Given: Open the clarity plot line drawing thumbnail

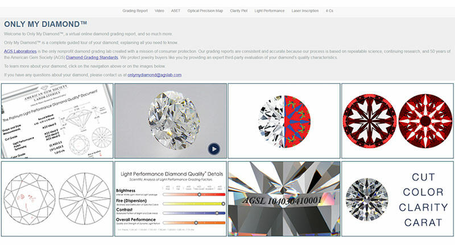Looking at the screenshot, I should [x=57, y=199].
